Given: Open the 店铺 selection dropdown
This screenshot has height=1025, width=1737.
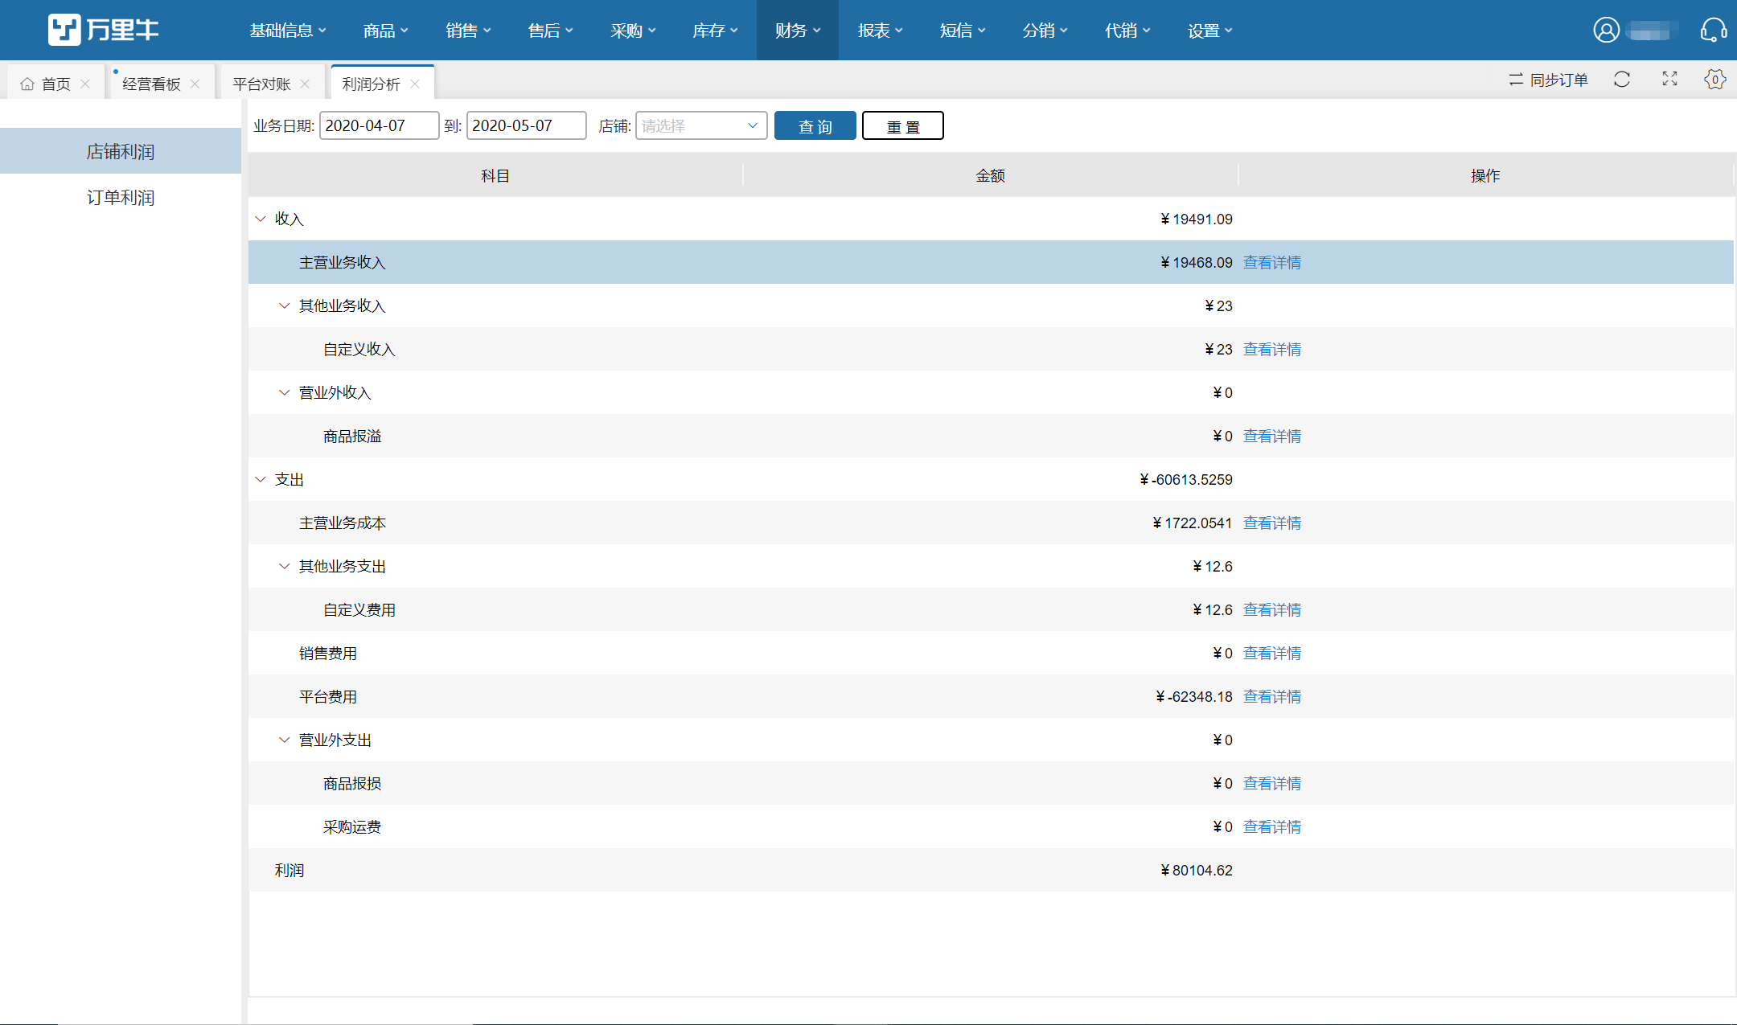Looking at the screenshot, I should pyautogui.click(x=701, y=125).
